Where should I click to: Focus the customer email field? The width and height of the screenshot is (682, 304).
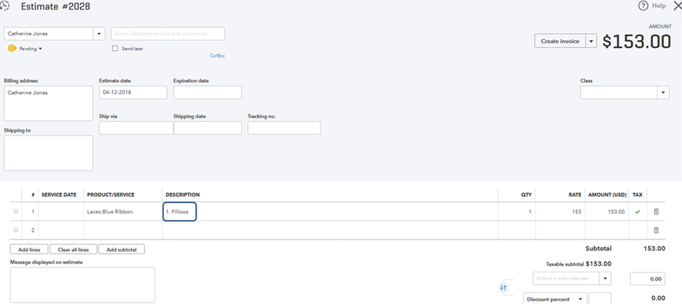tap(168, 33)
